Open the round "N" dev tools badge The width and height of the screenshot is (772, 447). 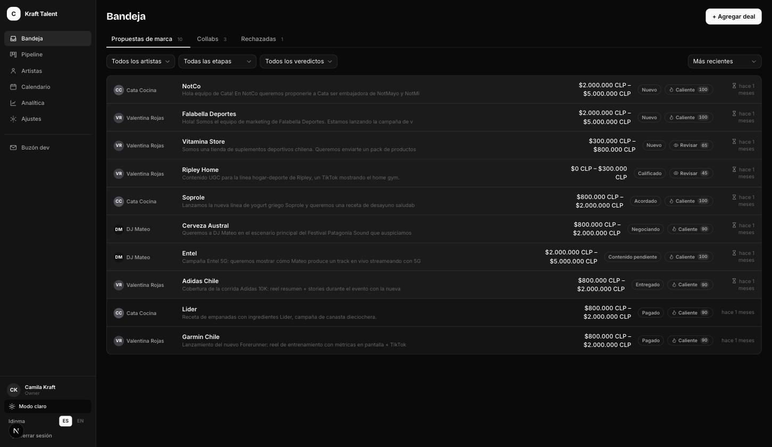(16, 431)
